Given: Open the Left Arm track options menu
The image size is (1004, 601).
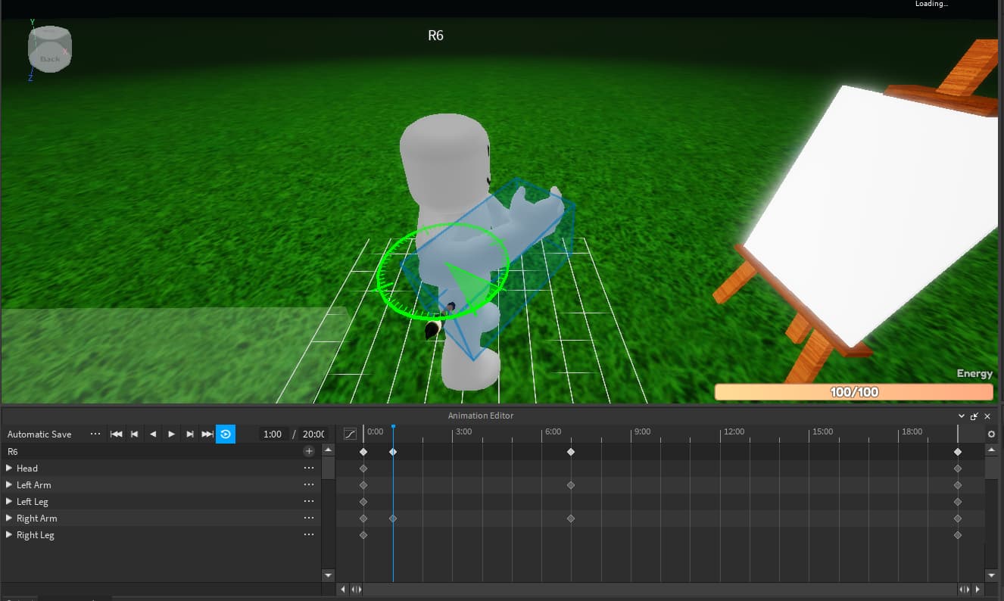Looking at the screenshot, I should [x=309, y=484].
